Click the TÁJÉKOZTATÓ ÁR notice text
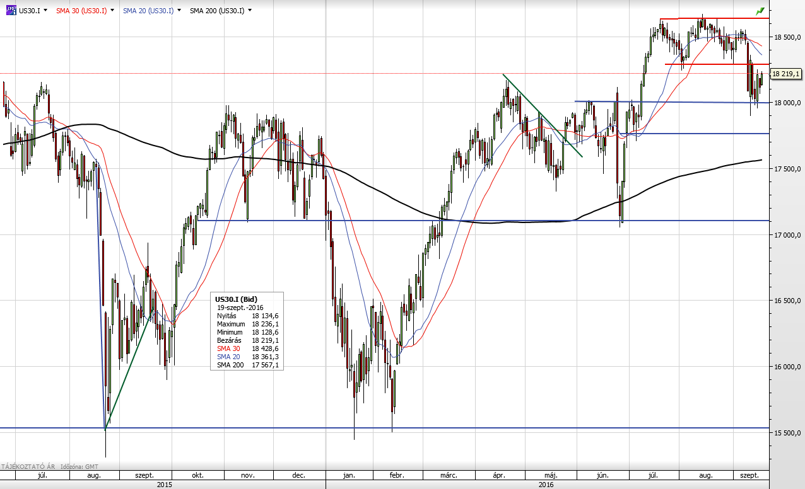Viewport: 805px width, 489px height. (x=28, y=467)
